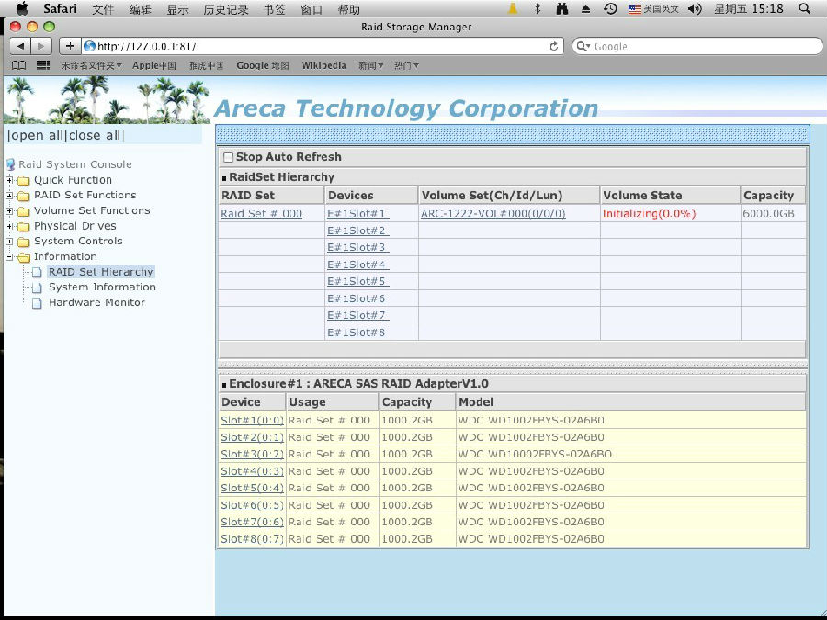Open the 未命名文件夹 bookmarks dropdown
The image size is (827, 620).
92,65
